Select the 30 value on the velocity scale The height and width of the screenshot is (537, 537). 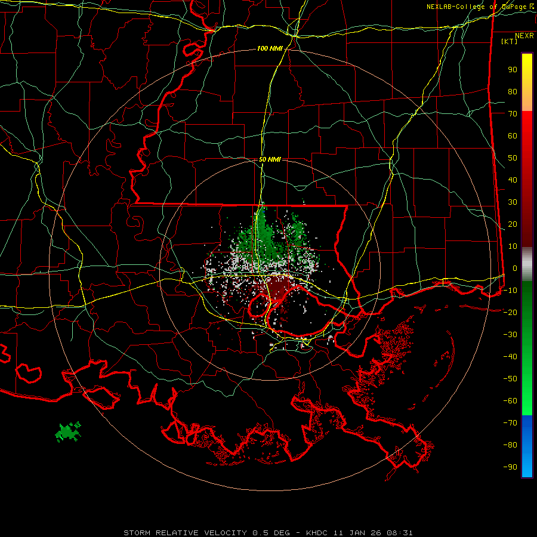513,202
